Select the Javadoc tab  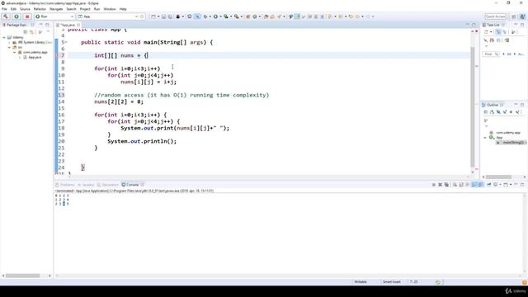point(86,185)
